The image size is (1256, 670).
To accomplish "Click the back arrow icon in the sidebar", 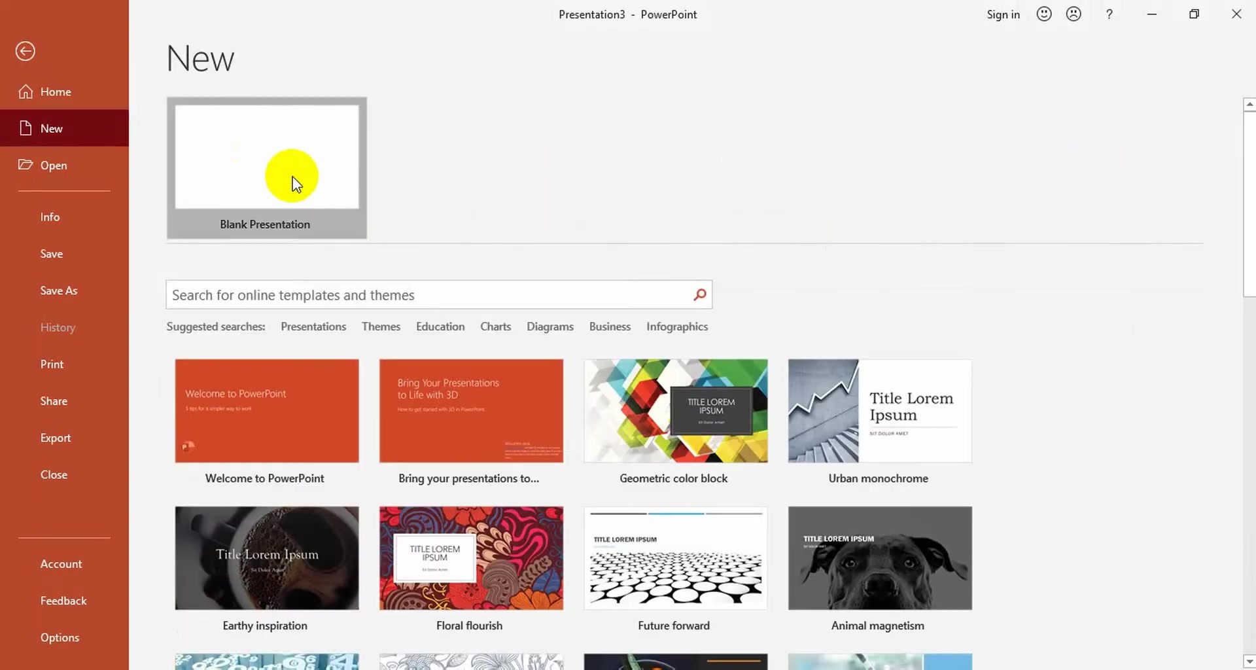I will (x=26, y=51).
